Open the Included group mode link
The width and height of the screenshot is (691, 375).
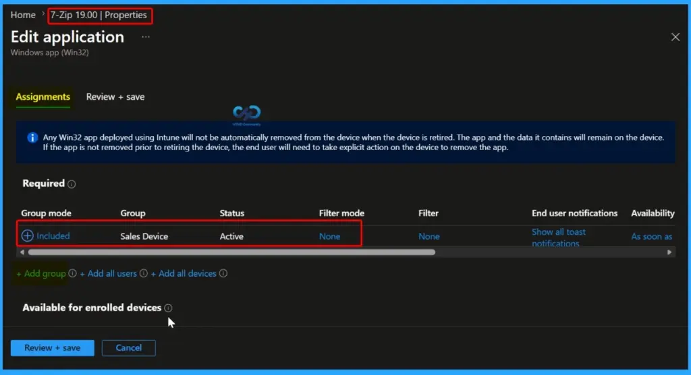(53, 236)
